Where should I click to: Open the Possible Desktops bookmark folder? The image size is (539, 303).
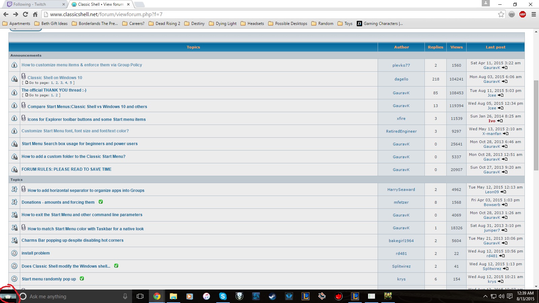[x=288, y=24]
